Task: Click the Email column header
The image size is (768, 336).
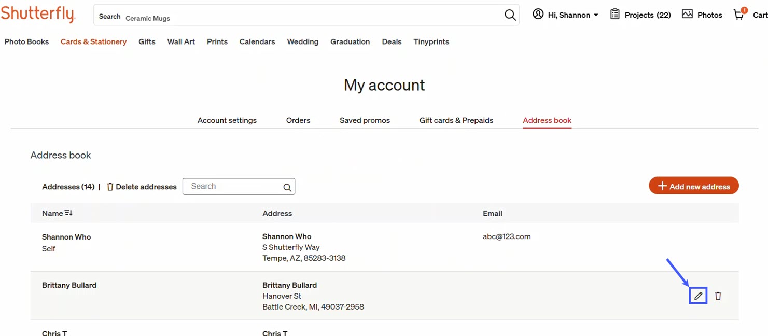Action: click(x=493, y=213)
